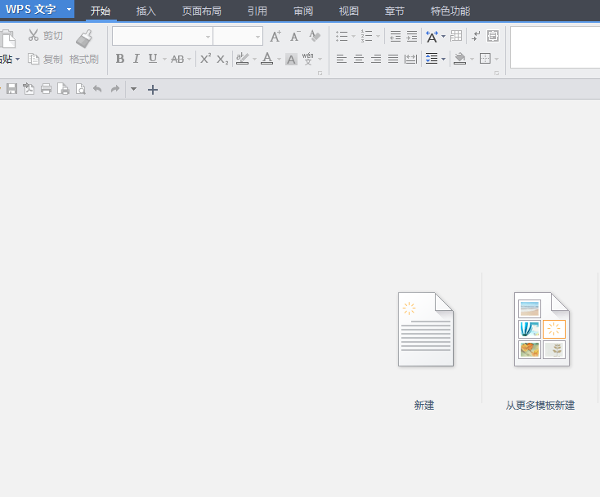Open the 审阅 tab
Image resolution: width=600 pixels, height=497 pixels.
303,11
